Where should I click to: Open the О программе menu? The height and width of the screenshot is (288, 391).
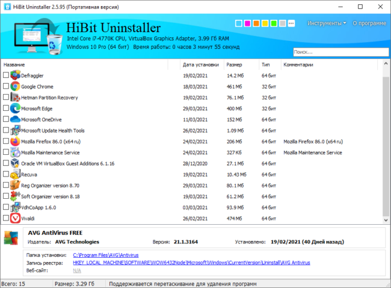pyautogui.click(x=369, y=23)
